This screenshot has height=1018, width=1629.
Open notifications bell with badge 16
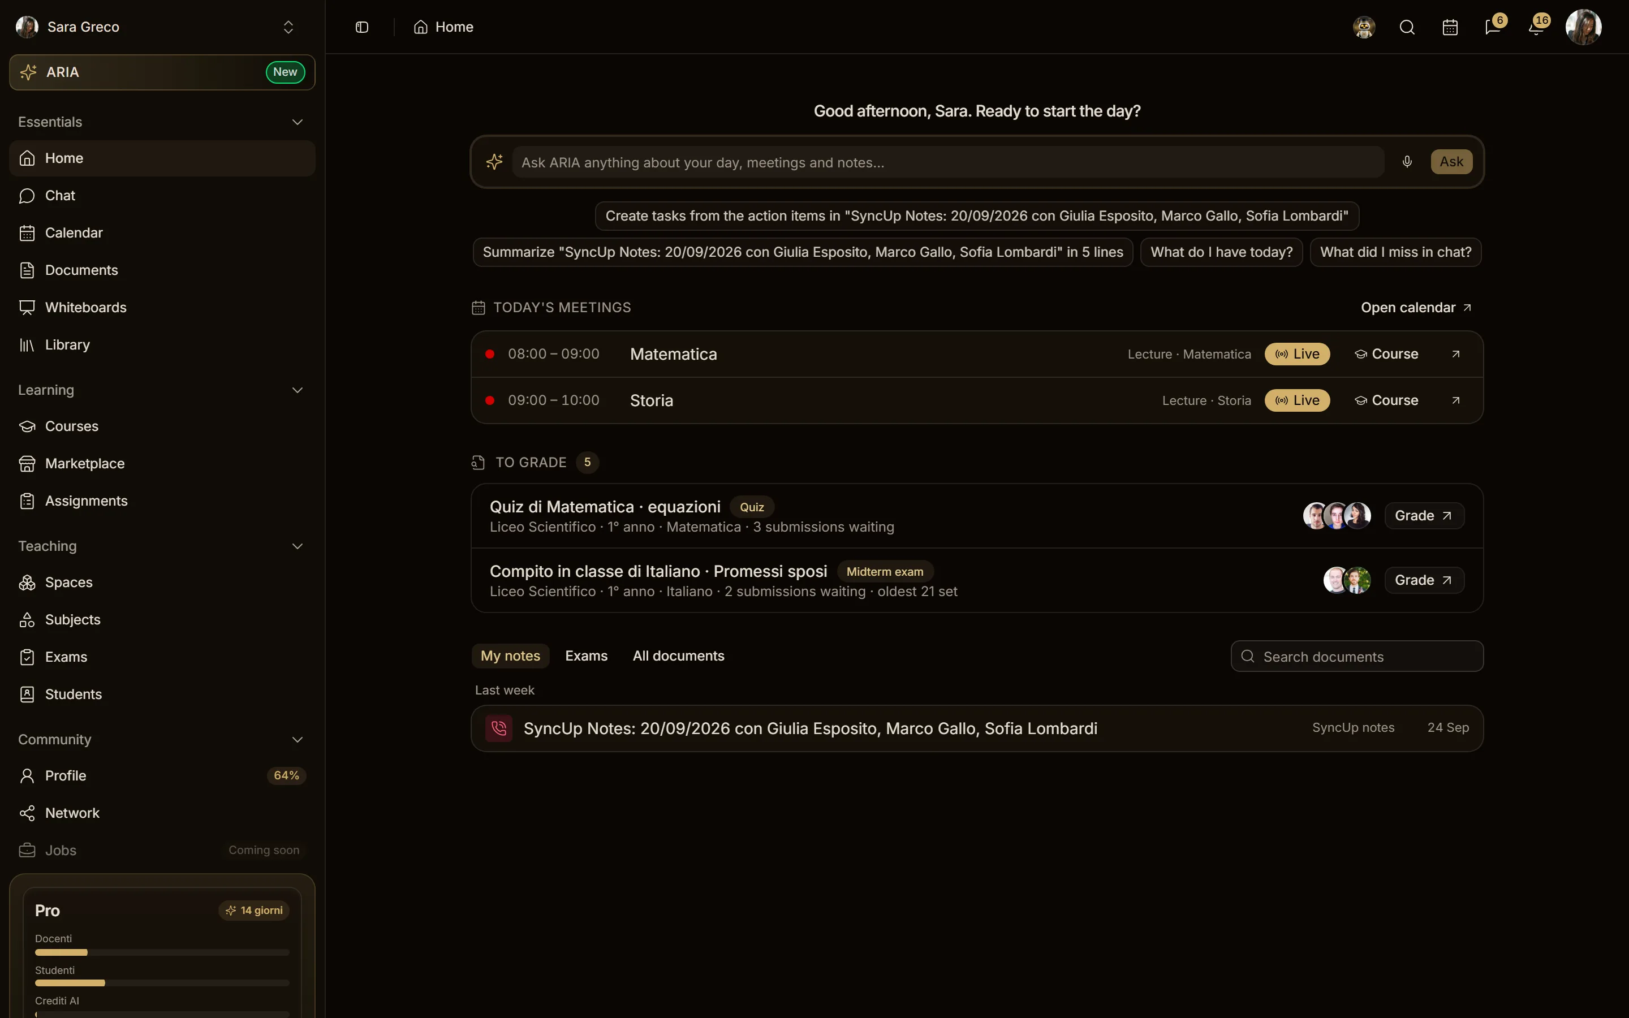click(x=1536, y=27)
